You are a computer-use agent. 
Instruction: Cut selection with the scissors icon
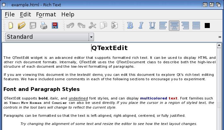[92, 26]
